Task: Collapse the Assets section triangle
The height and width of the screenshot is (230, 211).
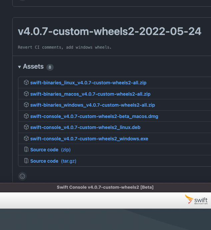Action: [x=19, y=67]
